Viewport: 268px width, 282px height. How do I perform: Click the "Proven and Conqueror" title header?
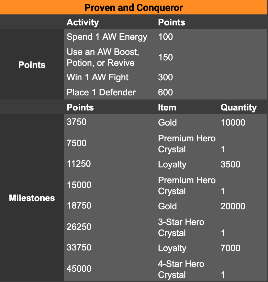pos(134,8)
